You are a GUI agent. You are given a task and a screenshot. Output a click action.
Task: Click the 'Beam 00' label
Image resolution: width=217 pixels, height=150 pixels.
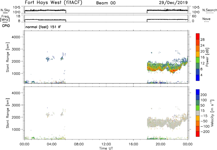106,3
